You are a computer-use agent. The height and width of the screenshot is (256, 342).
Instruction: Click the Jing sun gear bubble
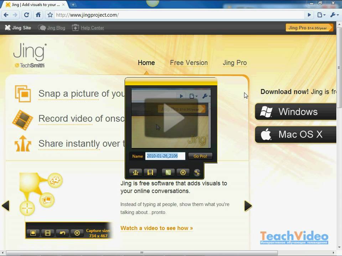click(55, 180)
